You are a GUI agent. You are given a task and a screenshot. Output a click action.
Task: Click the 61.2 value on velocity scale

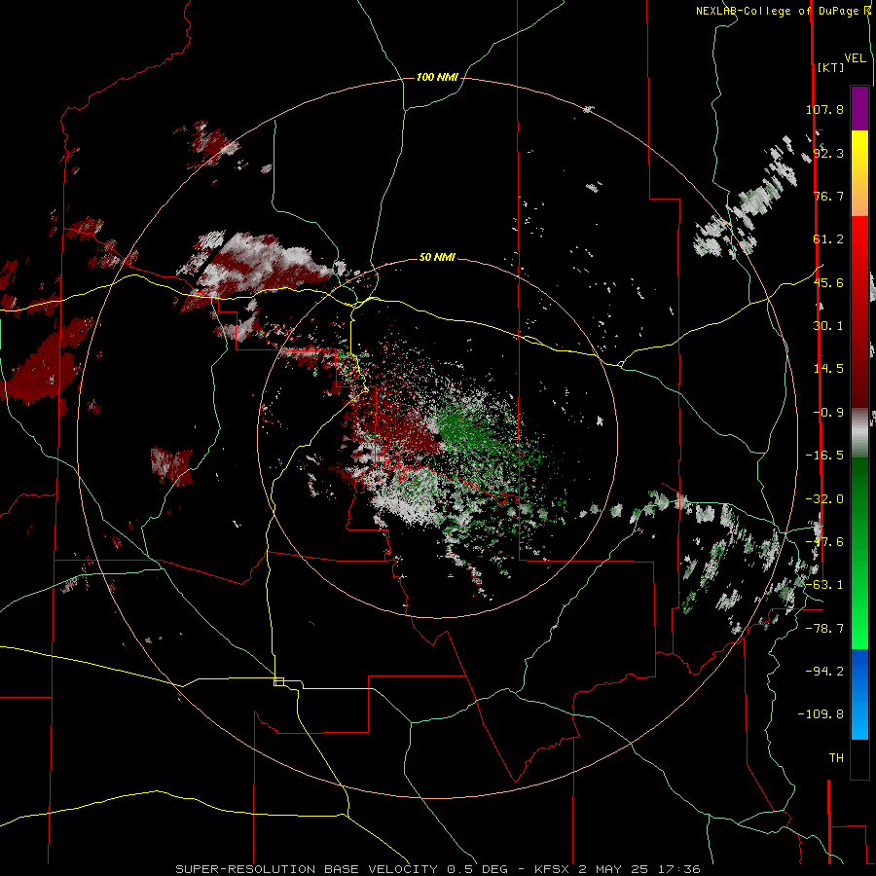click(828, 239)
